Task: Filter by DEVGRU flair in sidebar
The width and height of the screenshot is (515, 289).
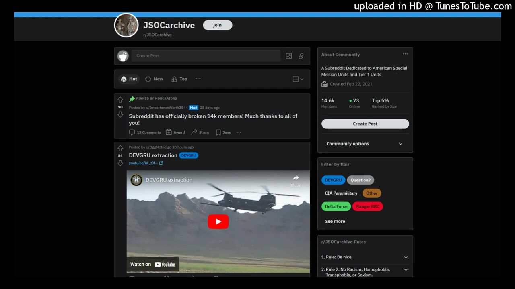Action: 333,180
